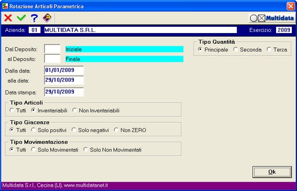Select Solo Non Movimentati option
297x191 pixels.
coord(113,150)
